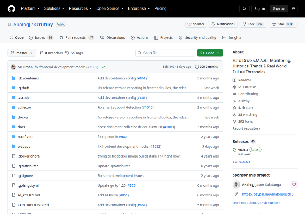Switch to the Issues tab
Image resolution: width=305 pixels, height=214 pixels.
tap(41, 38)
